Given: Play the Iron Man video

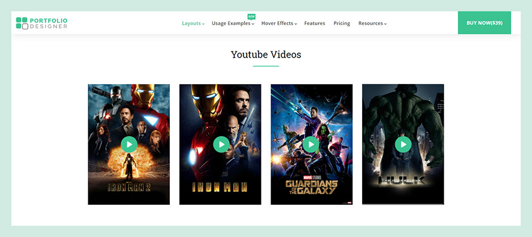Looking at the screenshot, I should click(x=221, y=144).
